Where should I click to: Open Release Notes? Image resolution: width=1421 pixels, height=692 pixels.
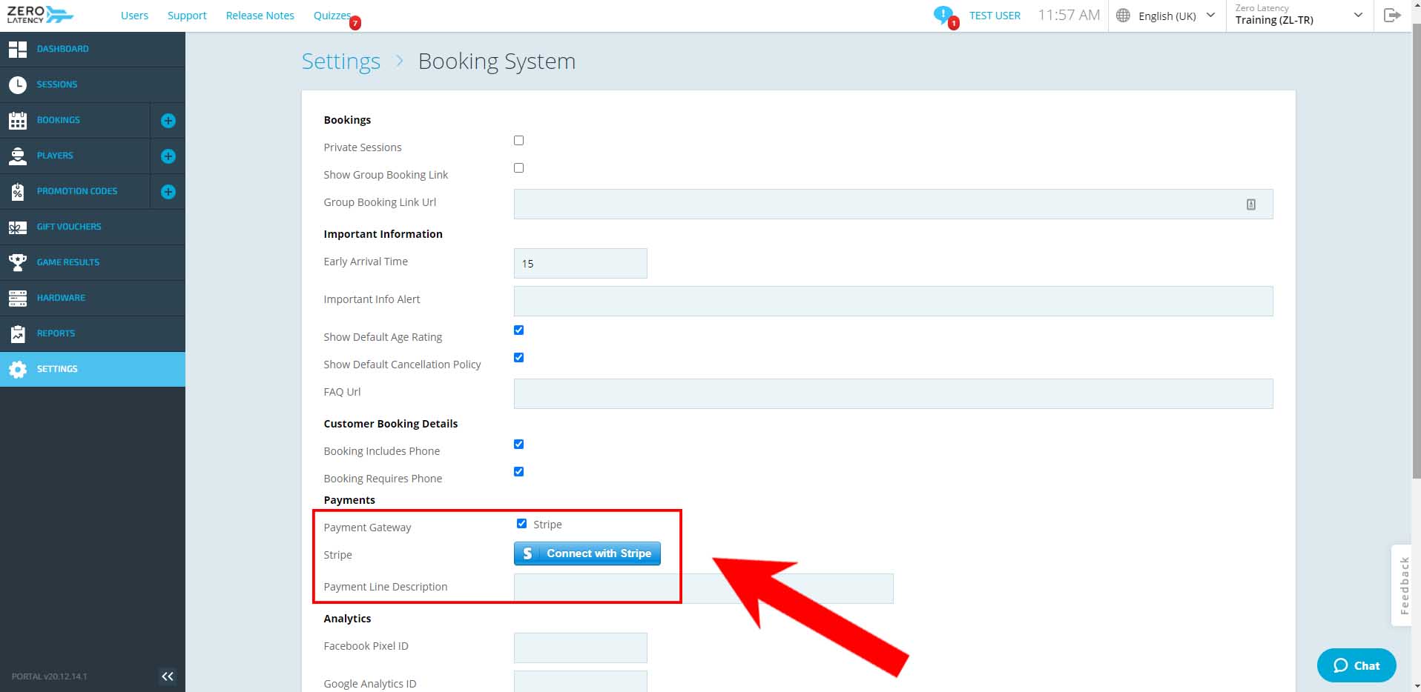click(260, 16)
